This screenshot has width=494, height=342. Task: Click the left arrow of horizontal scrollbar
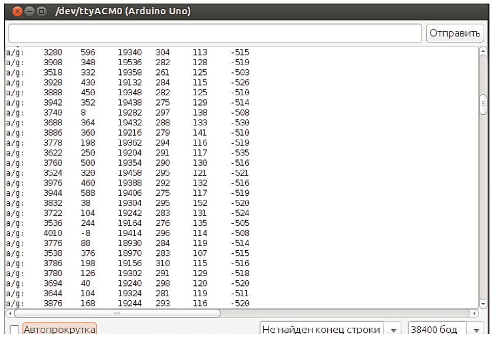(x=9, y=313)
